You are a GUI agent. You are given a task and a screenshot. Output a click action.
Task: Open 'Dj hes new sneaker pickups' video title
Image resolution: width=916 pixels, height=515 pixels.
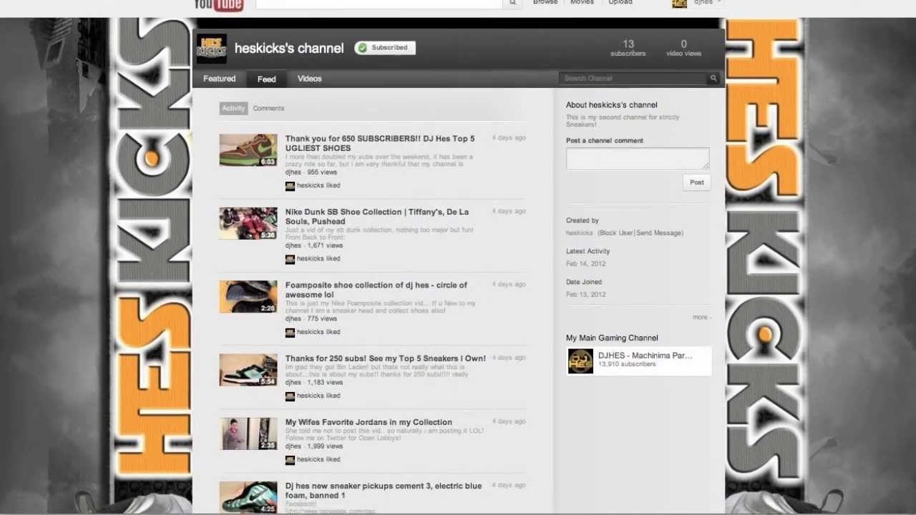[383, 490]
